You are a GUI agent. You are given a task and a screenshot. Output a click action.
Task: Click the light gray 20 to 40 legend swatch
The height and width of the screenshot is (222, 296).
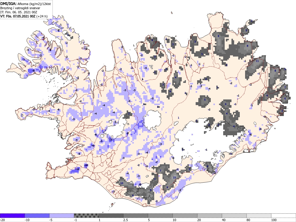coord(210,215)
